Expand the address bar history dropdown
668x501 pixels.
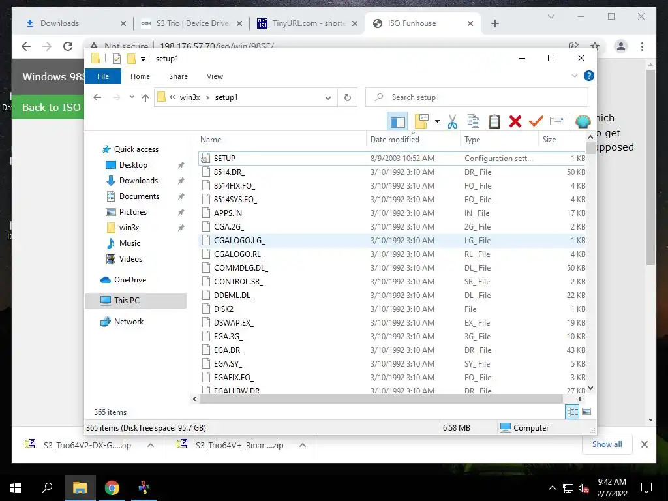(x=327, y=98)
